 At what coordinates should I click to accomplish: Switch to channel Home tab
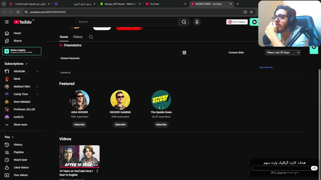pos(64,37)
